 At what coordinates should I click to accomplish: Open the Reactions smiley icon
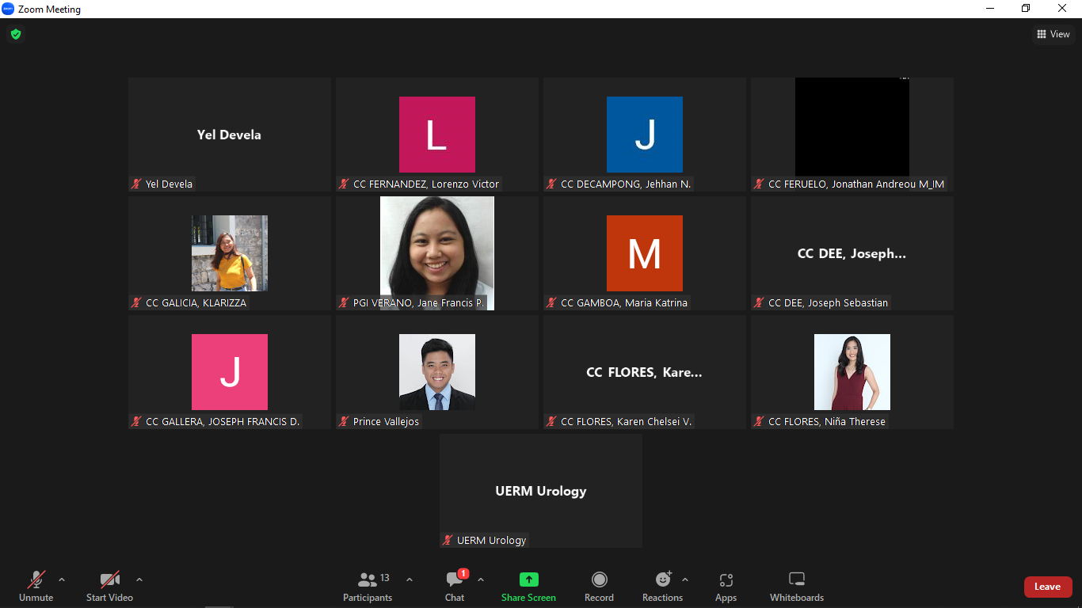[x=663, y=579]
